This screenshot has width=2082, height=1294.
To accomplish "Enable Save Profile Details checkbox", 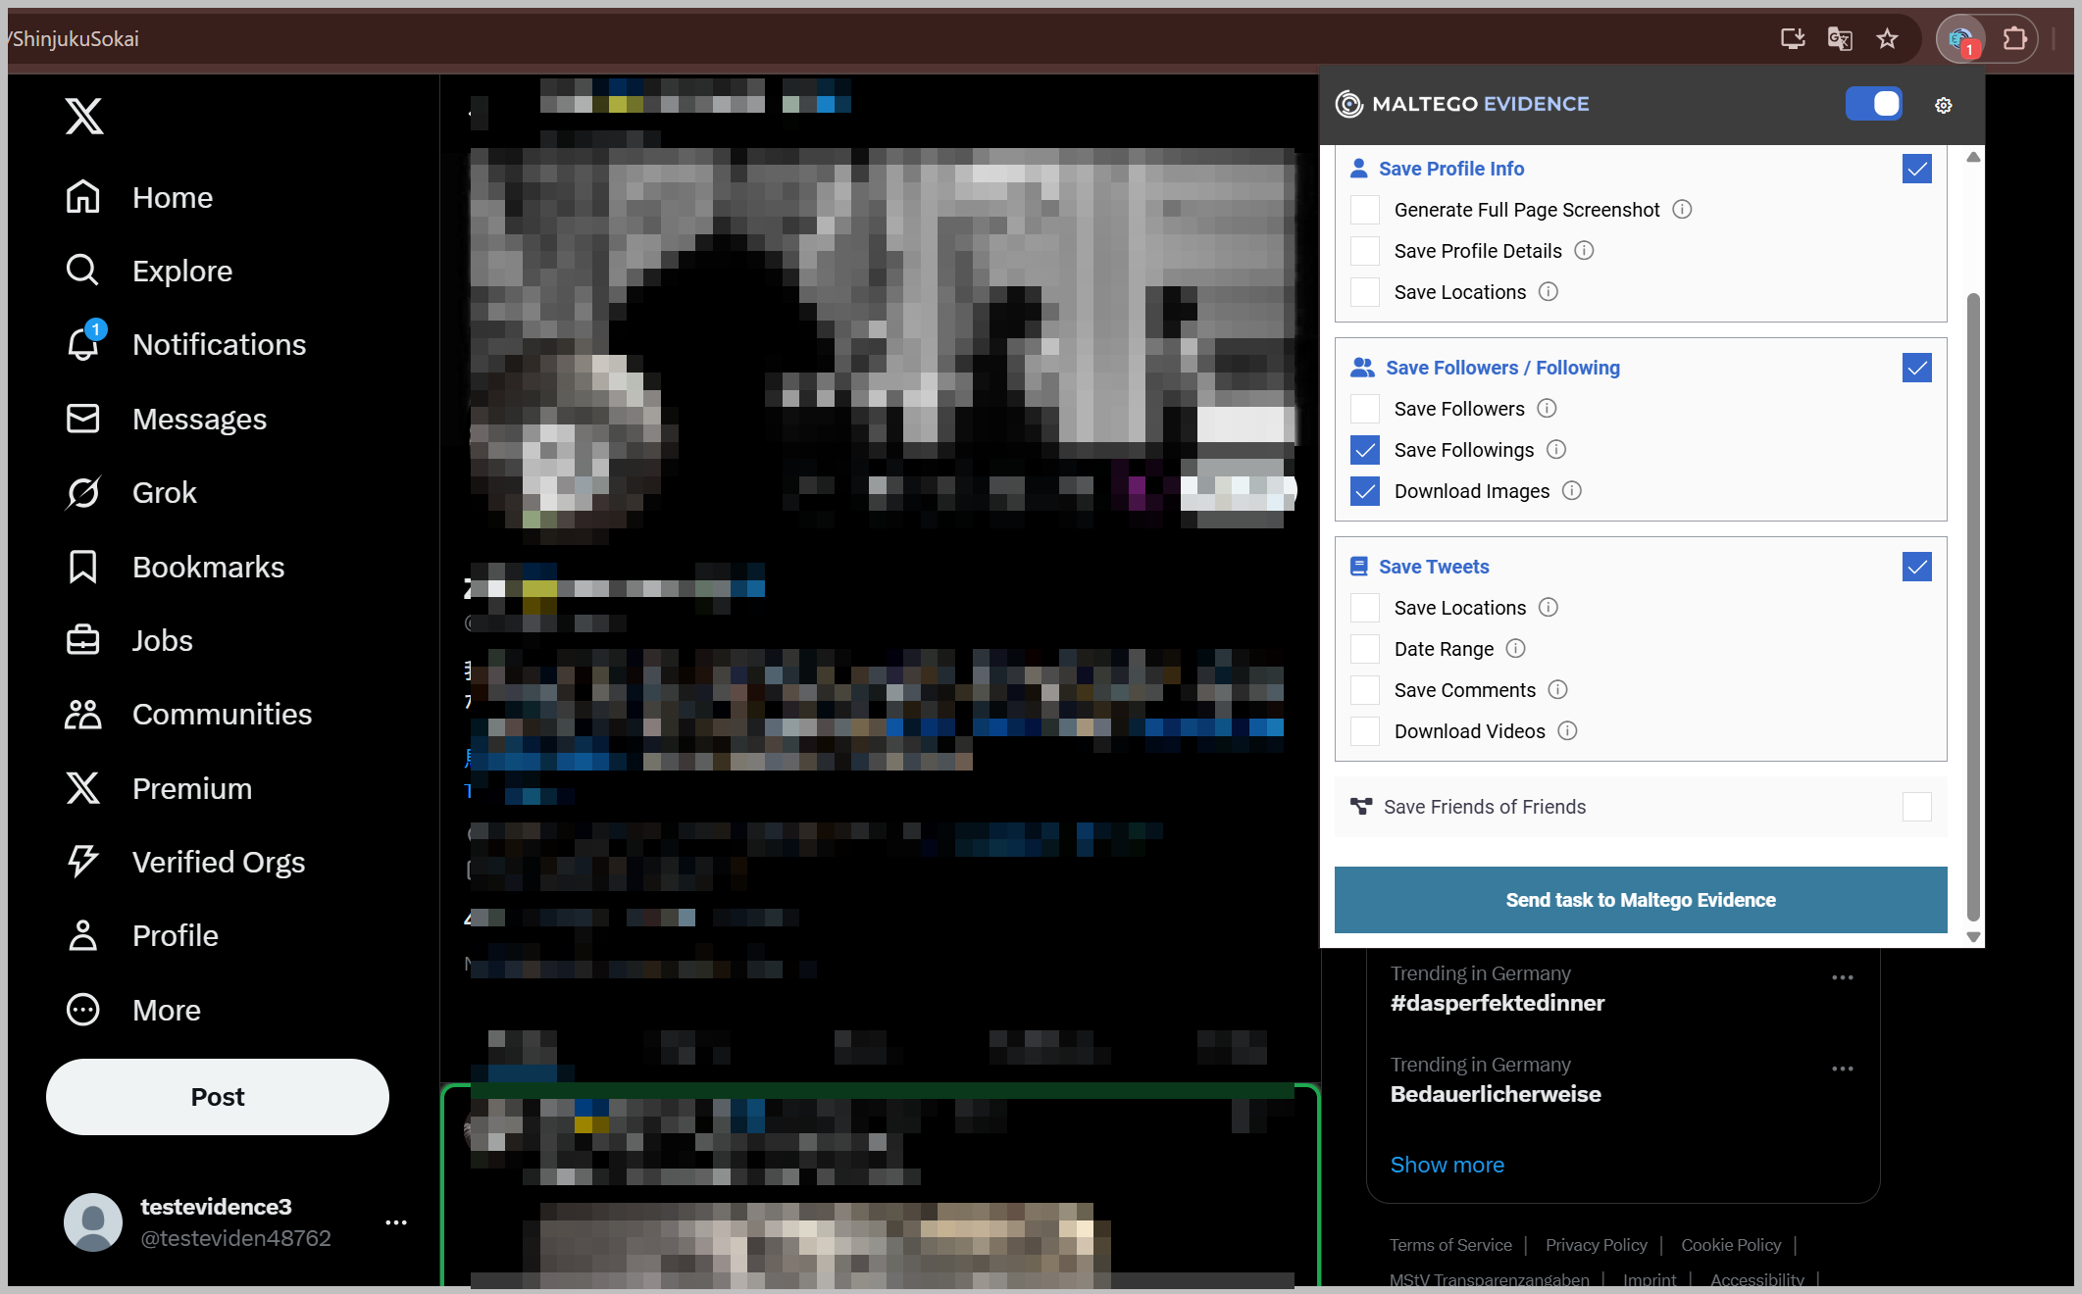I will [1365, 251].
